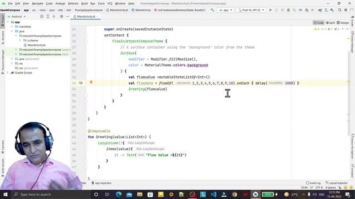Click Sync Project with Gradle Files icon
Viewport: 355px width, 199px height.
(x=320, y=10)
